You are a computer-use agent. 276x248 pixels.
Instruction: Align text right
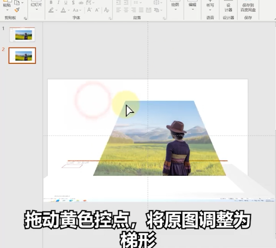pos(134,10)
